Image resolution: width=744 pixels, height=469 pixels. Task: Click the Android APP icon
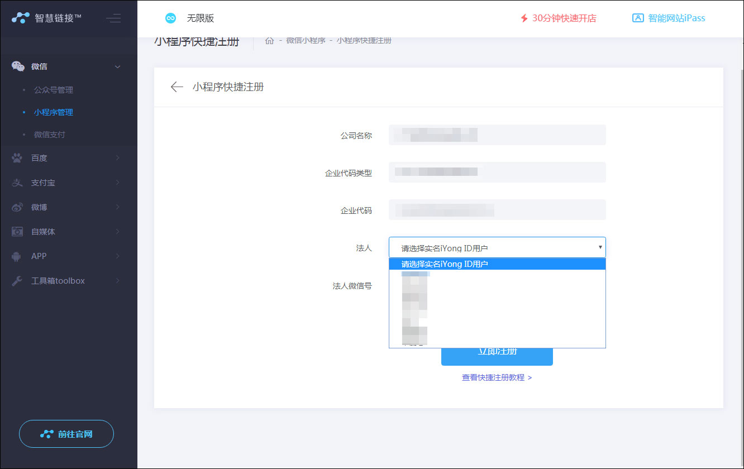pyautogui.click(x=17, y=256)
